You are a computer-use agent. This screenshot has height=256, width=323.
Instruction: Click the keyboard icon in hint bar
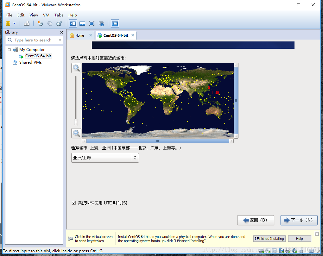point(70,239)
